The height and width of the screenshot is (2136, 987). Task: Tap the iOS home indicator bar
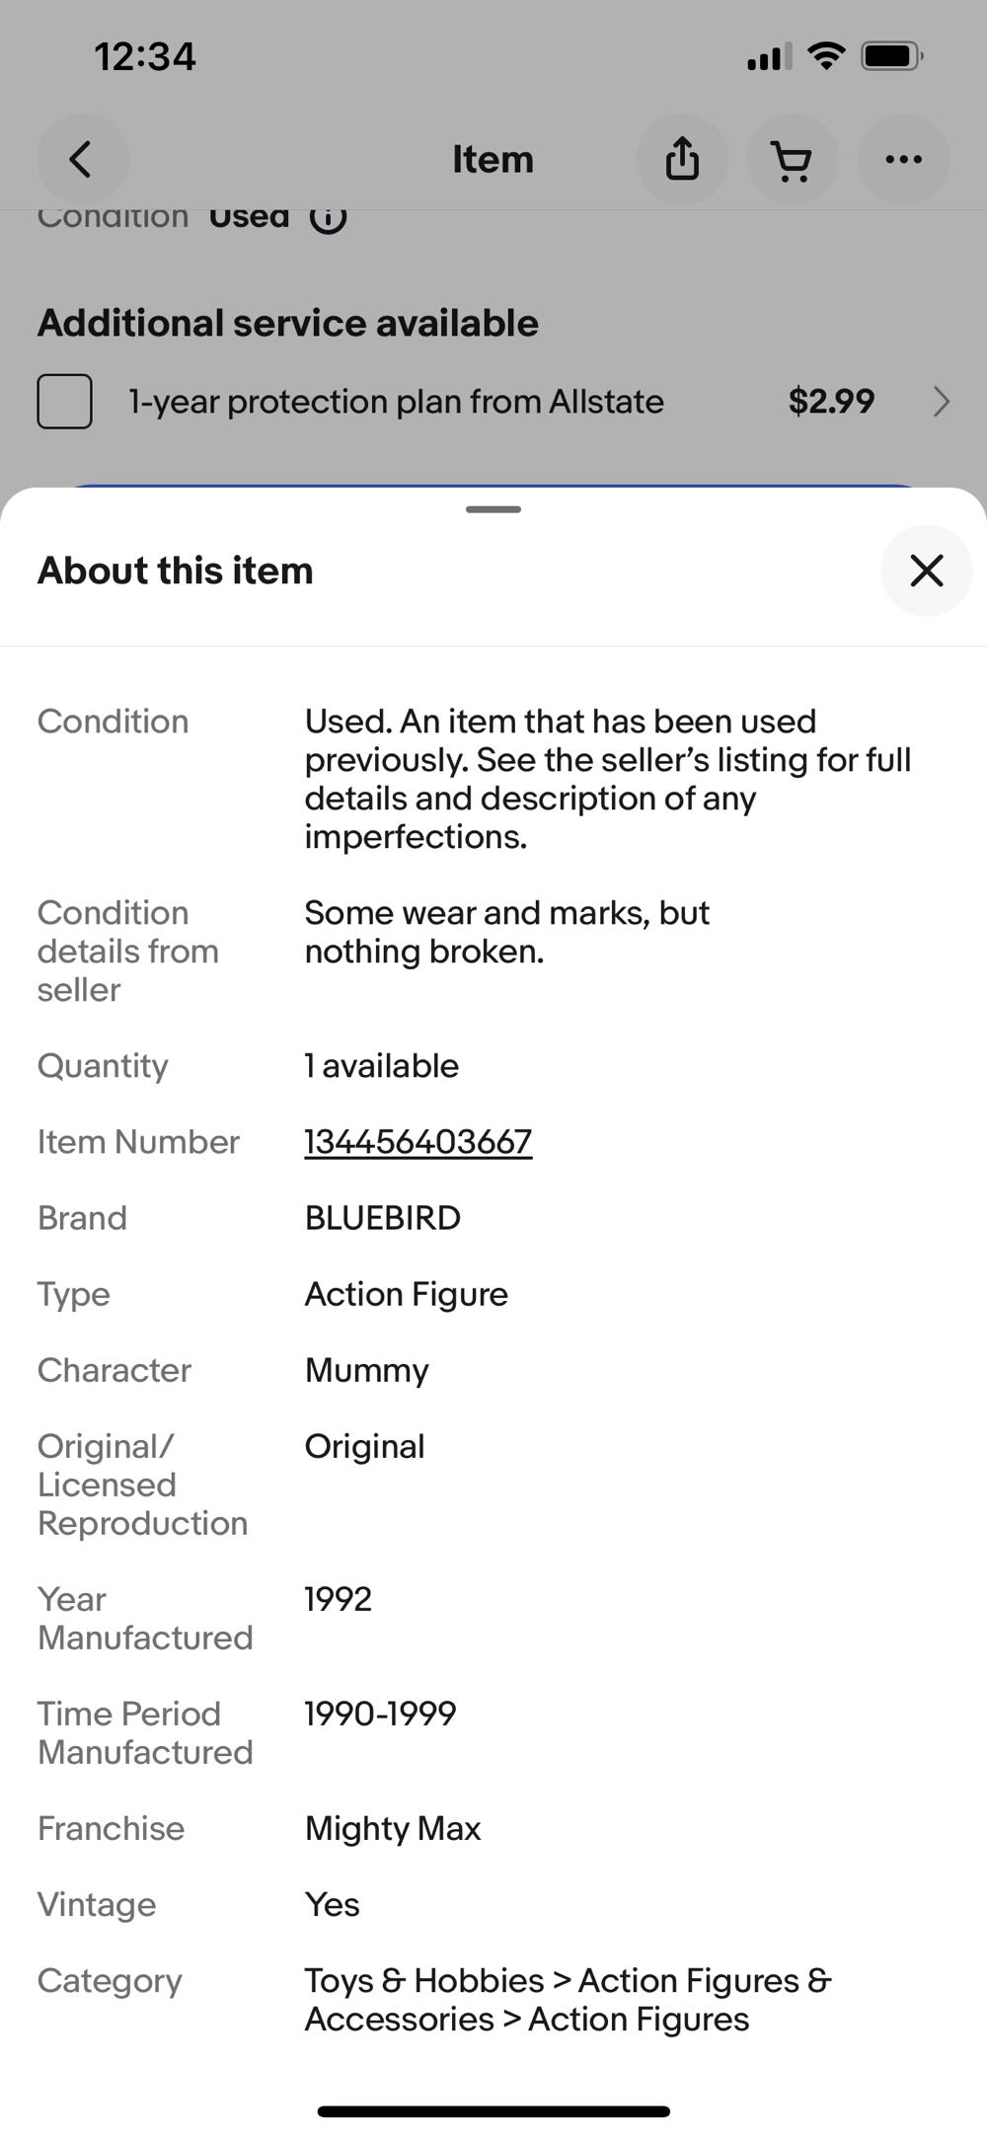[x=493, y=2111]
